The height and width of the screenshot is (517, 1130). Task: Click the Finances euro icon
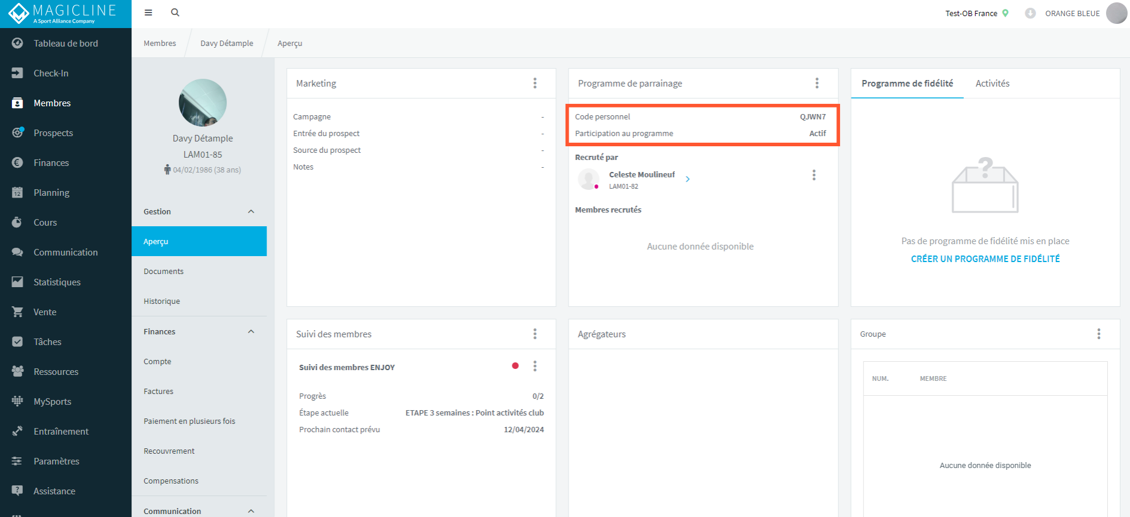[x=17, y=162]
